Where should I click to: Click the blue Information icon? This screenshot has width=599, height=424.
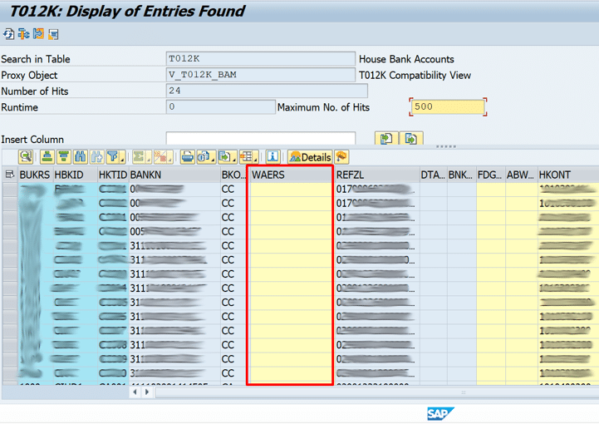click(x=272, y=157)
